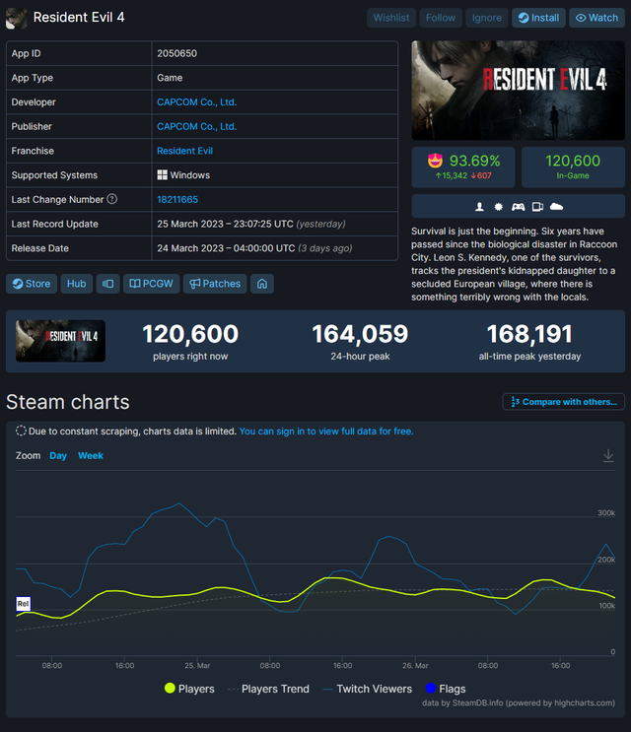This screenshot has width=631, height=732.
Task: Open the Steam Store page button
Action: click(32, 284)
